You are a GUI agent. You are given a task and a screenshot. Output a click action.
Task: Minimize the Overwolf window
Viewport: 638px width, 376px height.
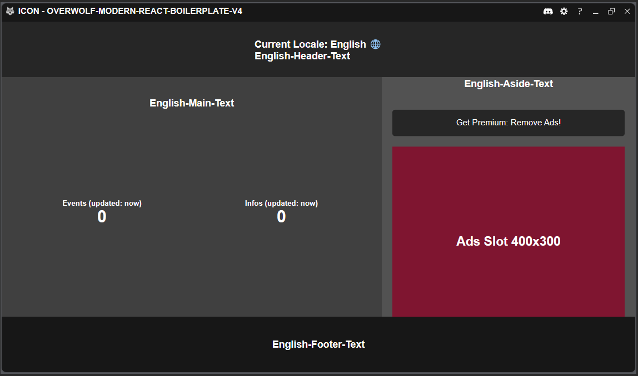tap(596, 12)
